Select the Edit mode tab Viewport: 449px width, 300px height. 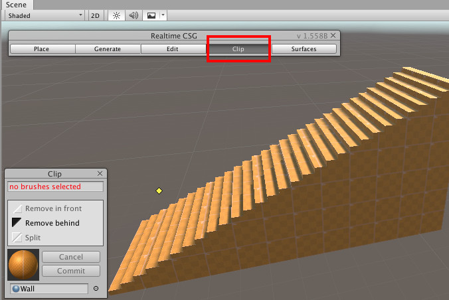pos(173,49)
